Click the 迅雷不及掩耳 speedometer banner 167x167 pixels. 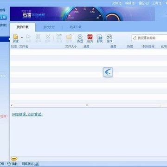coord(83,14)
